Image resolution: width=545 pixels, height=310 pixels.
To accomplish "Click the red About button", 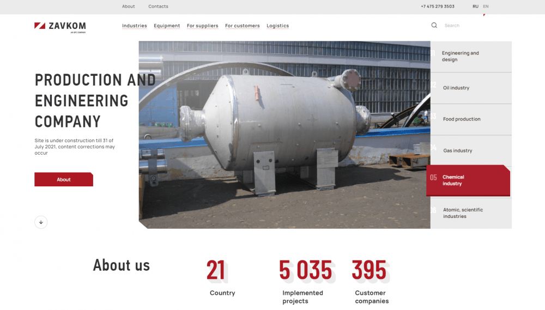I will pyautogui.click(x=64, y=179).
